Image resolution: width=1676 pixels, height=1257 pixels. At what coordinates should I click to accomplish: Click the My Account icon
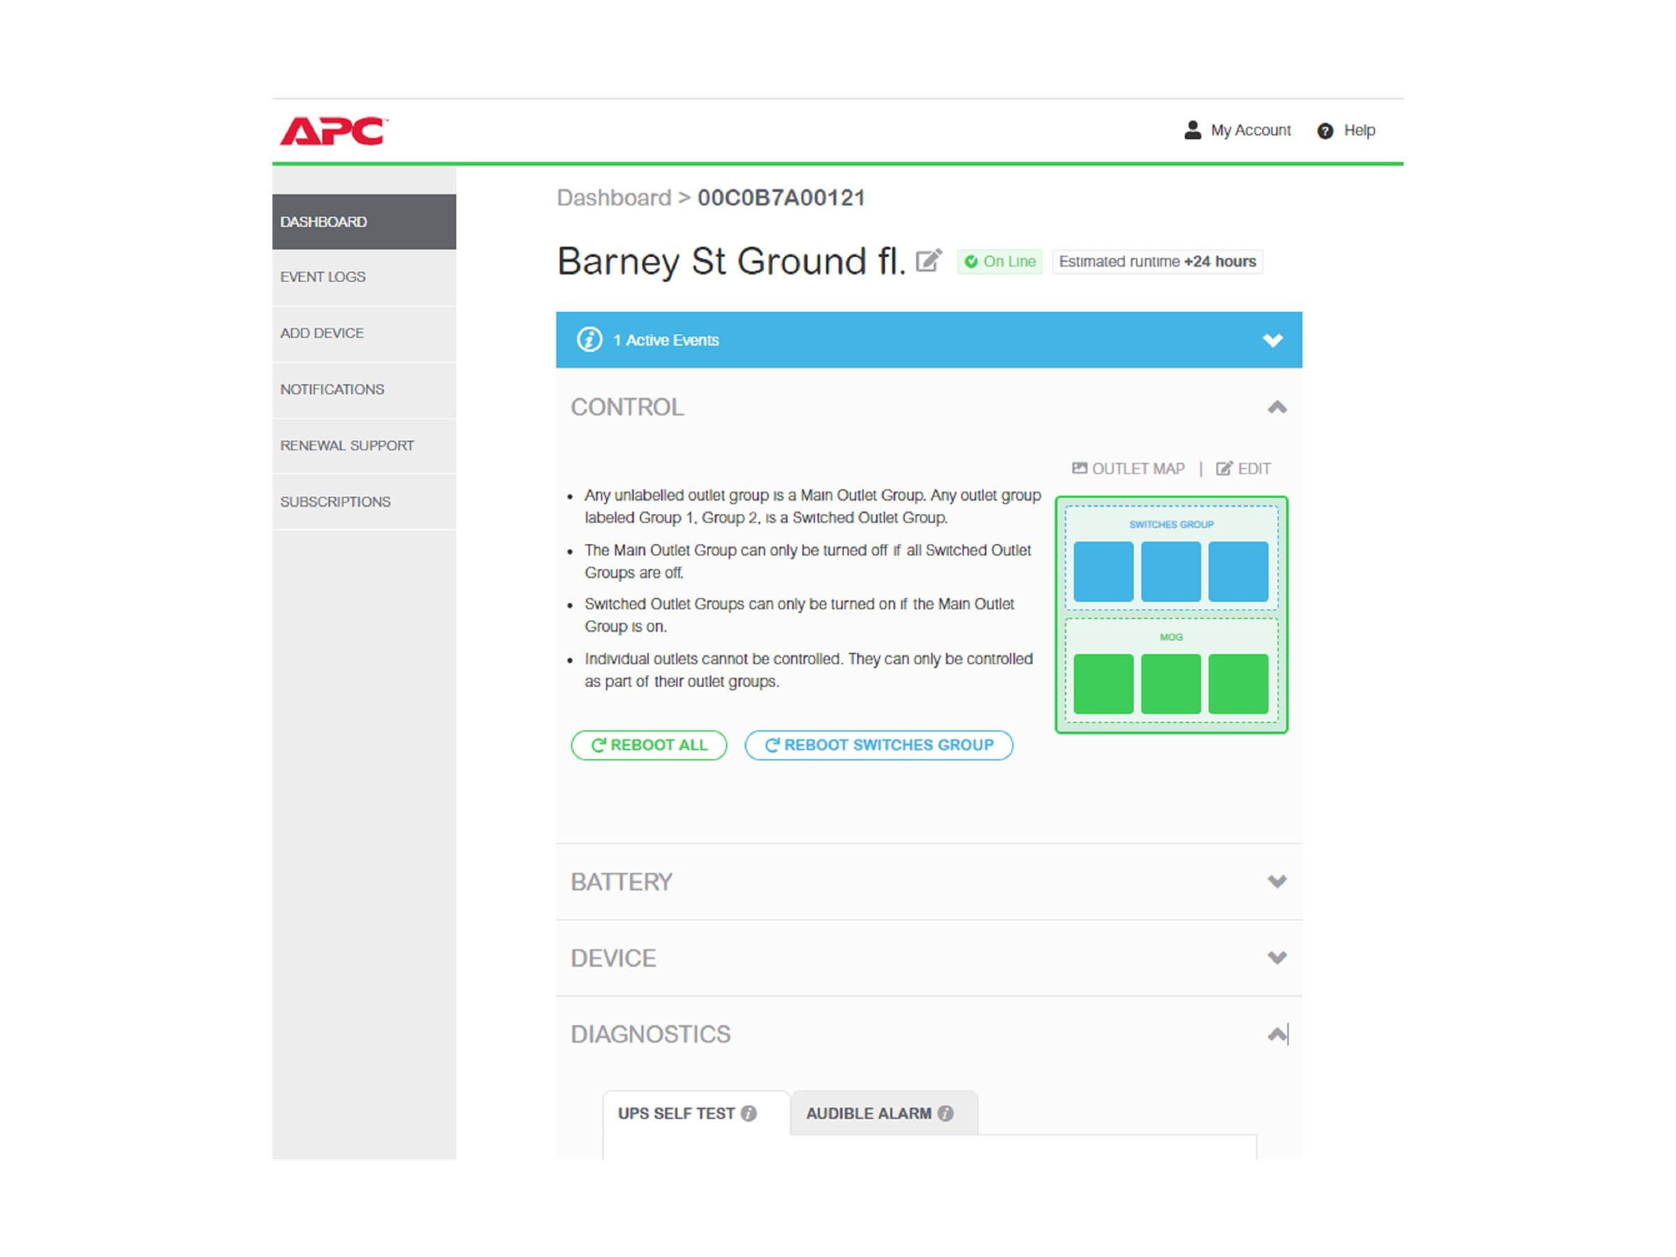(1188, 129)
